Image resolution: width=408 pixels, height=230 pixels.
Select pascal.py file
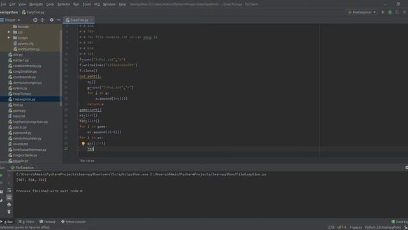coord(18,127)
